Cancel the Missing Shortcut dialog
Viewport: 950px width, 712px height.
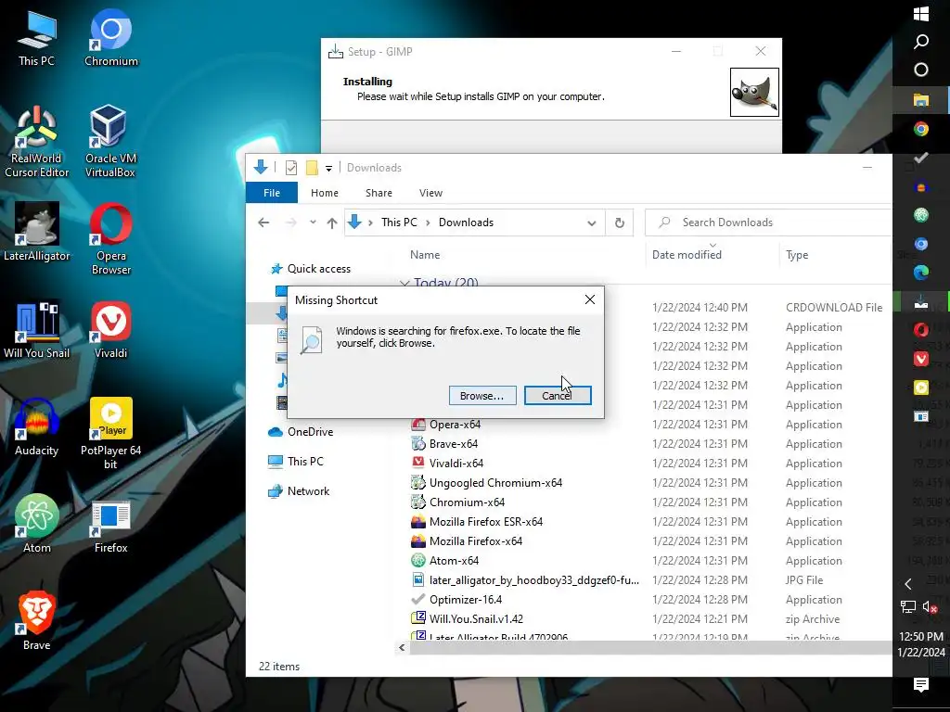pos(558,395)
